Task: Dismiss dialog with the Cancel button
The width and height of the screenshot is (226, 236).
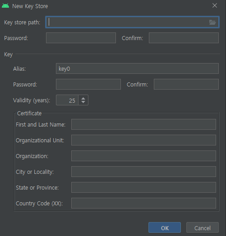Action: point(203,227)
